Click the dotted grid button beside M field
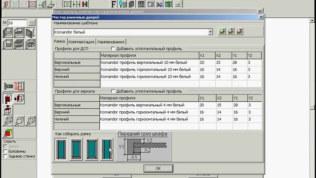 pos(32,23)
